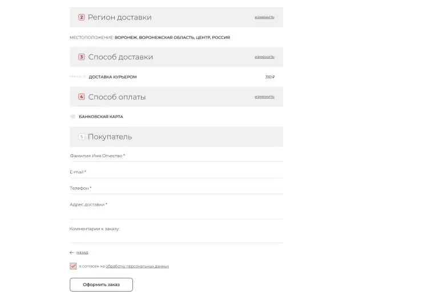This screenshot has width=431, height=299.
Task: Focus the Фамилия Имя Отчество field
Action: [176, 156]
